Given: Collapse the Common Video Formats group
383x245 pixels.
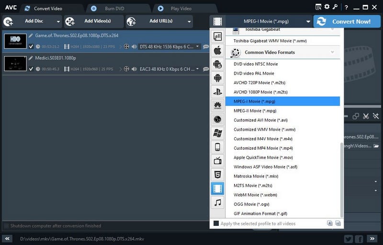Looking at the screenshot, I should tap(332, 52).
